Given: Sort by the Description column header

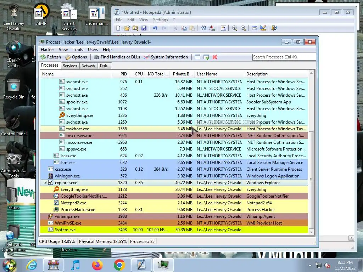Looking at the screenshot, I should [x=276, y=74].
